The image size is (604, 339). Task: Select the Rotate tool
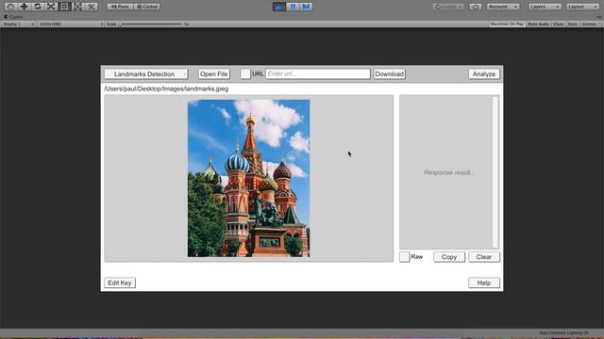38,7
